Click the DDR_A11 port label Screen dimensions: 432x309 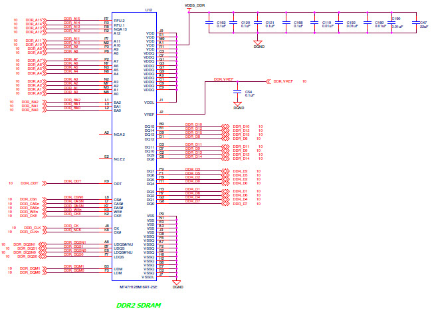pos(34,41)
